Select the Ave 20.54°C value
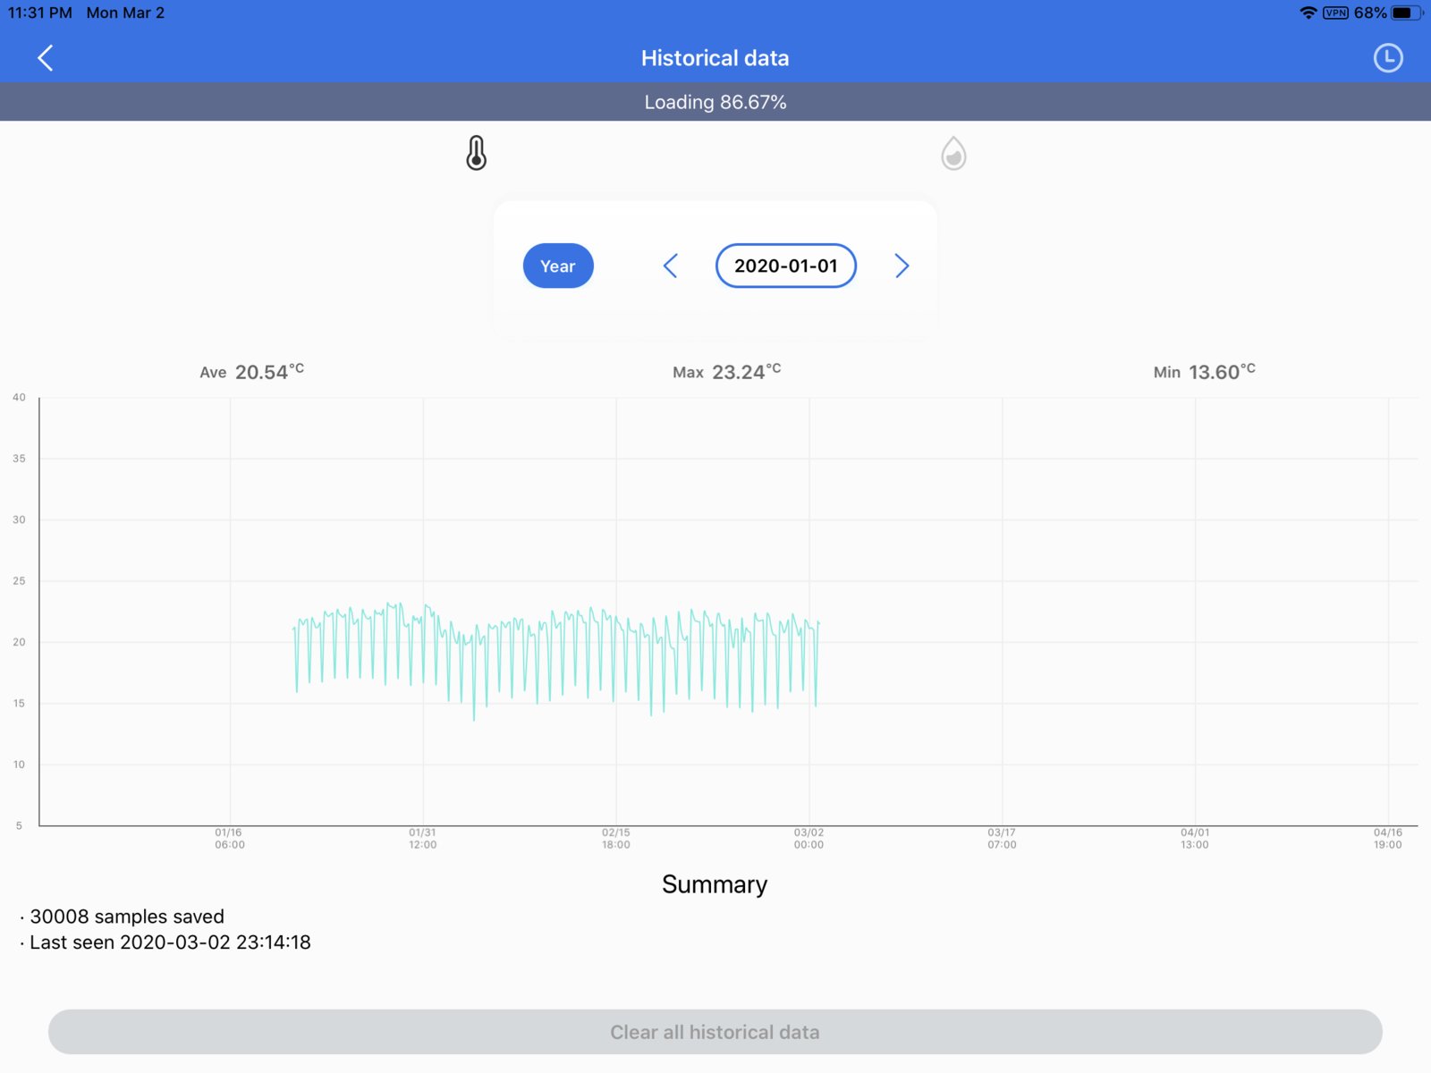The image size is (1431, 1073). (x=252, y=372)
